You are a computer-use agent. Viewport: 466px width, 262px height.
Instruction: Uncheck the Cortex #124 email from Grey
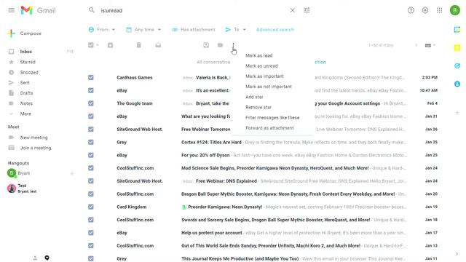(x=91, y=143)
